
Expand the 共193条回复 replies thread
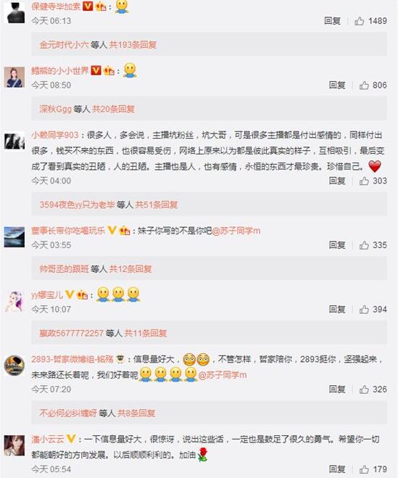click(x=133, y=45)
